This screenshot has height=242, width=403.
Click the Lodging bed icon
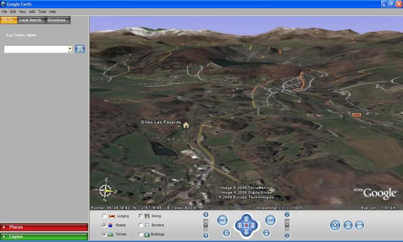pos(112,216)
